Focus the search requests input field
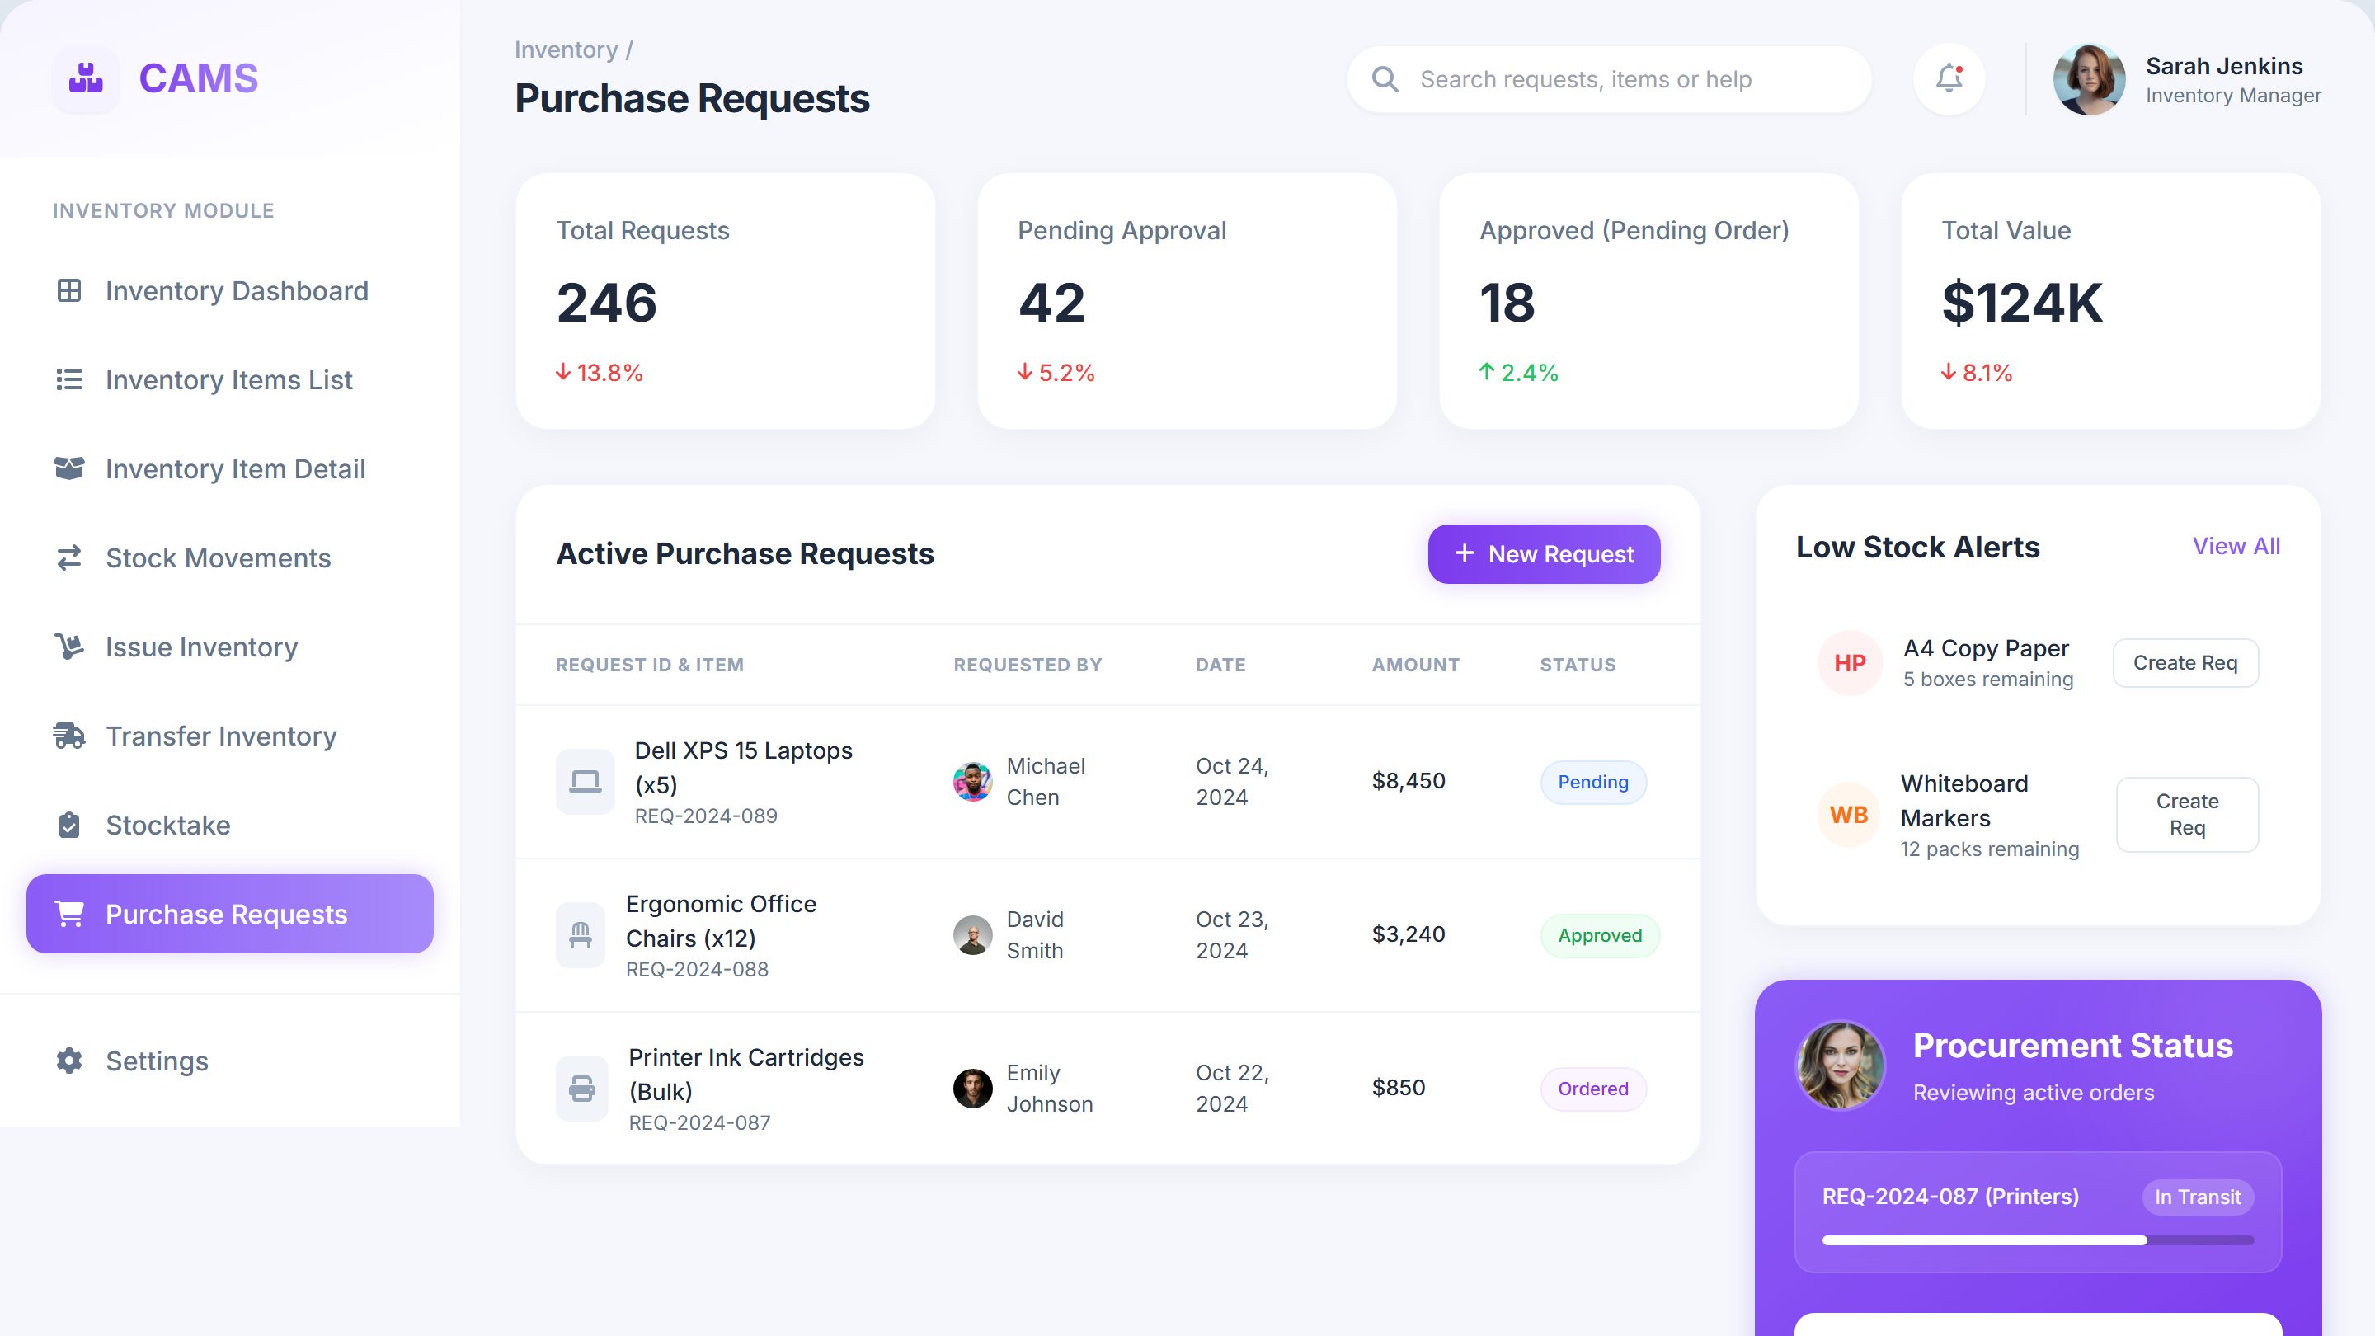This screenshot has width=2375, height=1336. [1609, 79]
